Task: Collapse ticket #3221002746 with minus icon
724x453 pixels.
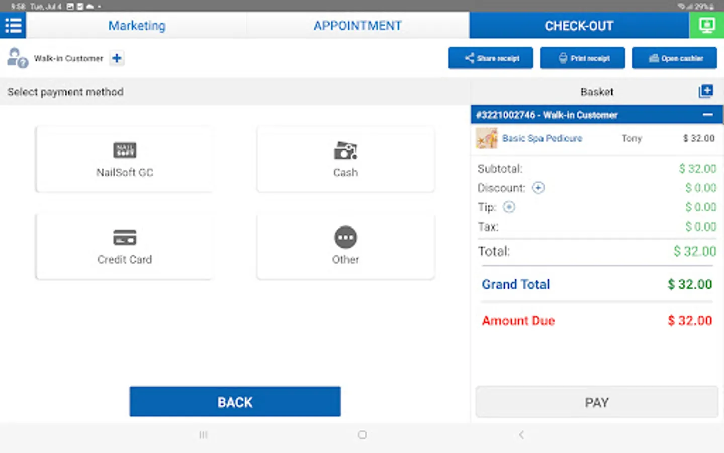Action: [707, 115]
